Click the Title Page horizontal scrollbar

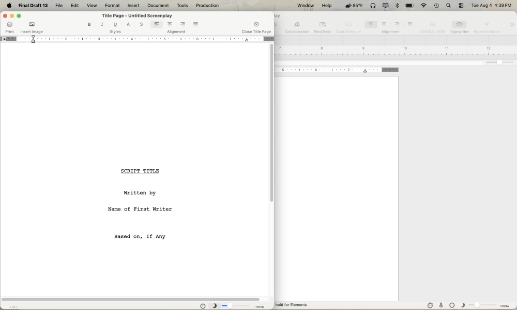tap(130, 300)
